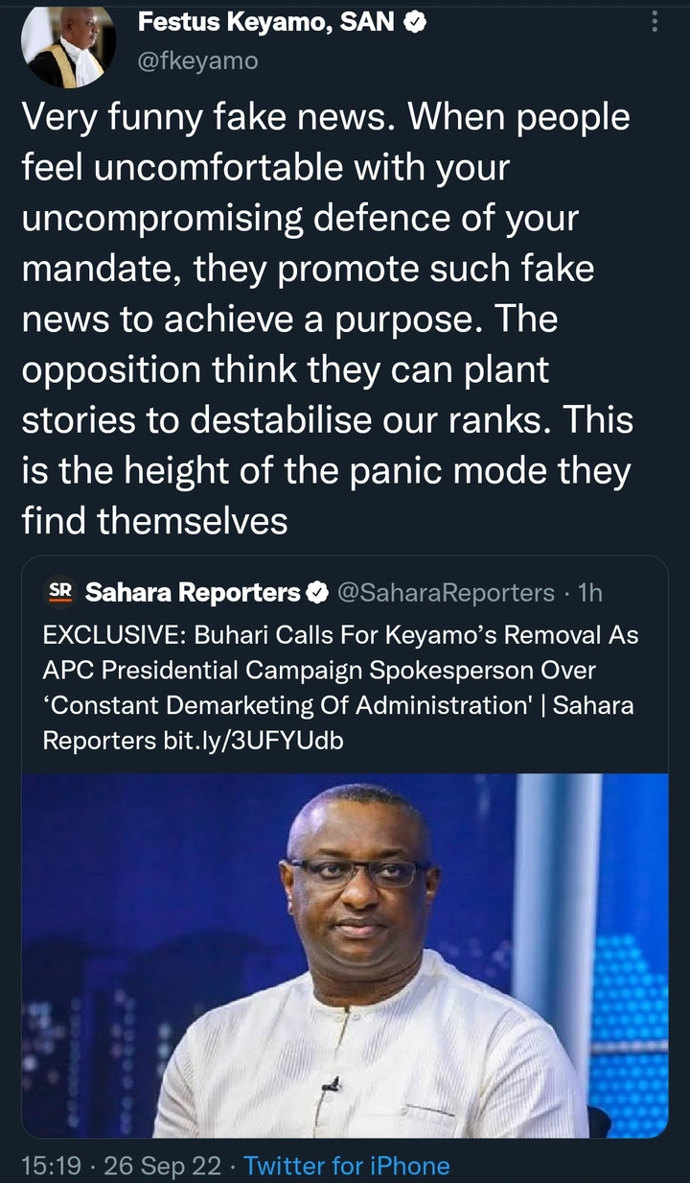Open the Twitter for iPhone source link
The height and width of the screenshot is (1183, 690).
click(x=347, y=1166)
